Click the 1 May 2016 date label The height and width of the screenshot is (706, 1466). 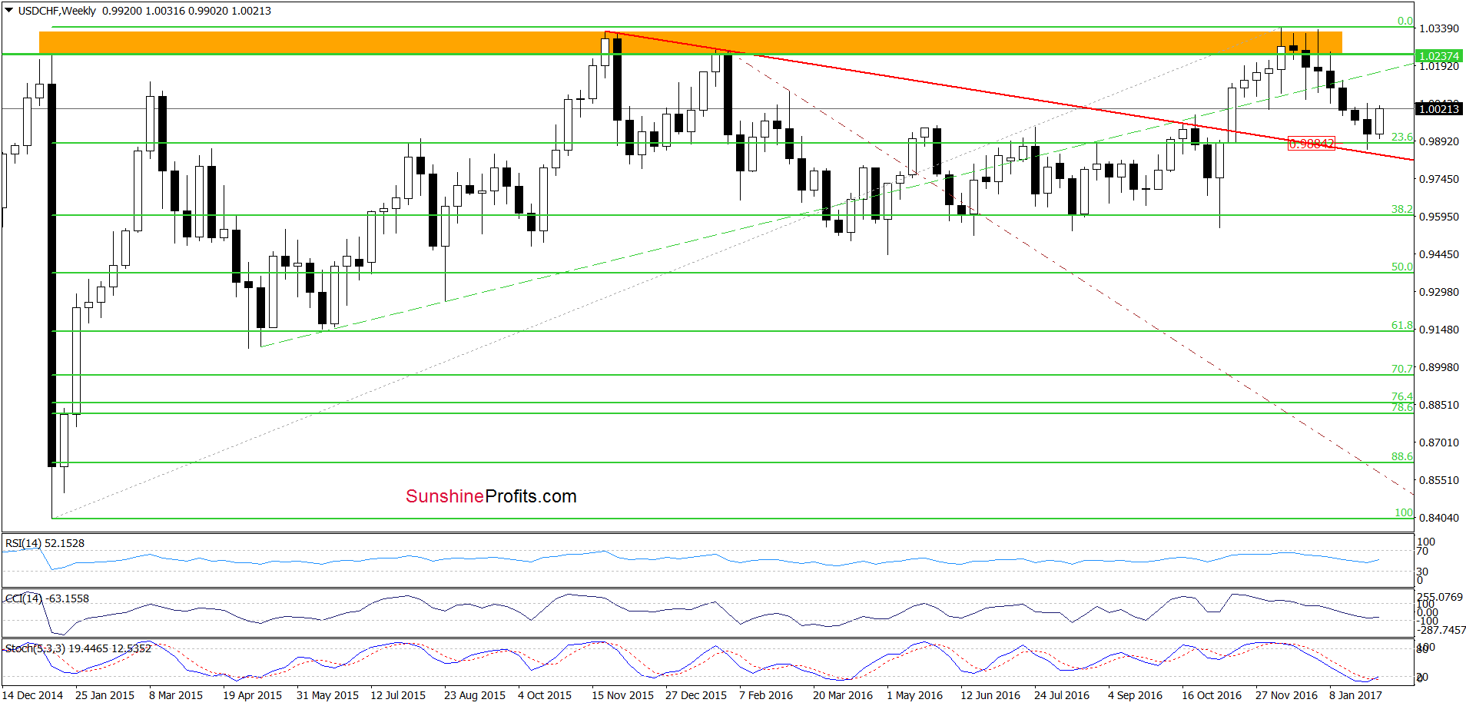point(914,695)
